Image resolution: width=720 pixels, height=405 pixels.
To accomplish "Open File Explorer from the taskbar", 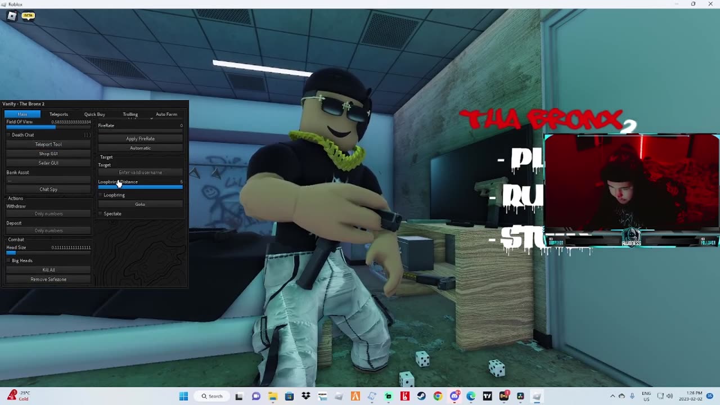I will (272, 397).
